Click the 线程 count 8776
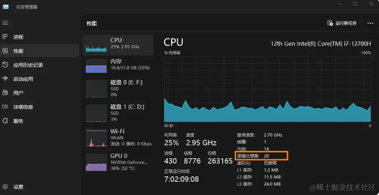This screenshot has height=195, width=379. (192, 161)
